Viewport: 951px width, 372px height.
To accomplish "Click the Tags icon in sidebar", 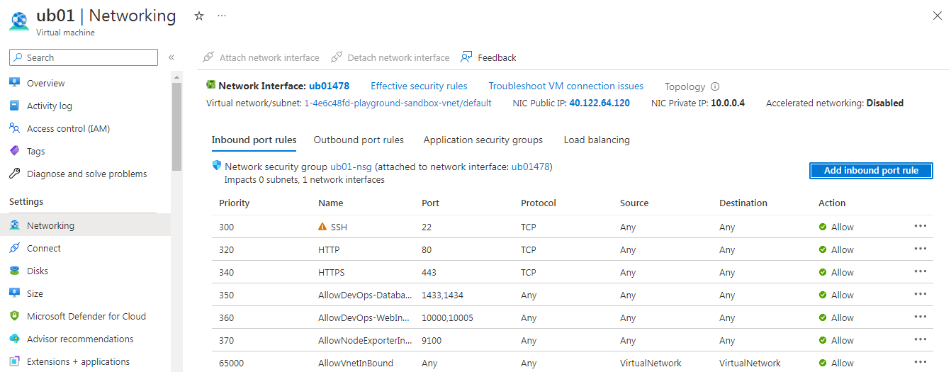I will (x=14, y=151).
